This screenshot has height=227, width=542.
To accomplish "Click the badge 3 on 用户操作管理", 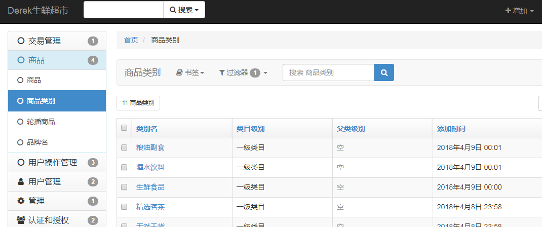I will click(93, 162).
